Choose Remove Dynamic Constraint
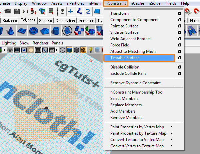200x154 pixels. coord(135,83)
